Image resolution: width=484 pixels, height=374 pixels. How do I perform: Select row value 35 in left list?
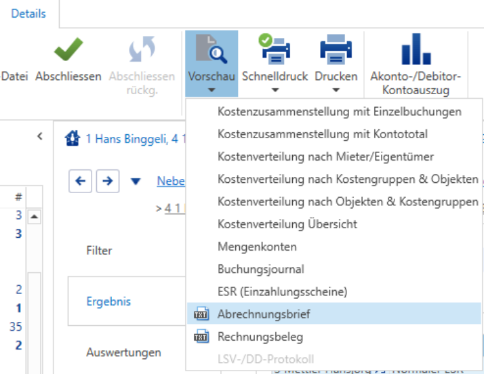pos(16,327)
